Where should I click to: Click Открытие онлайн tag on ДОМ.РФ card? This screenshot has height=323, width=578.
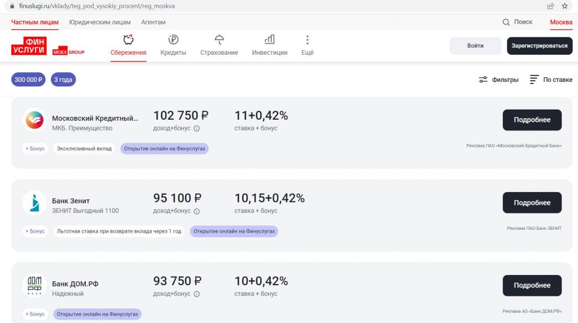97,314
